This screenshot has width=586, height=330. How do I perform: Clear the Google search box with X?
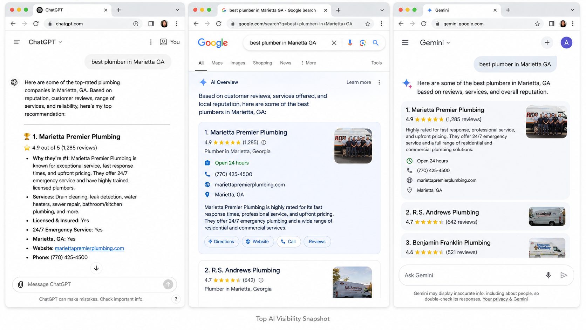click(334, 43)
